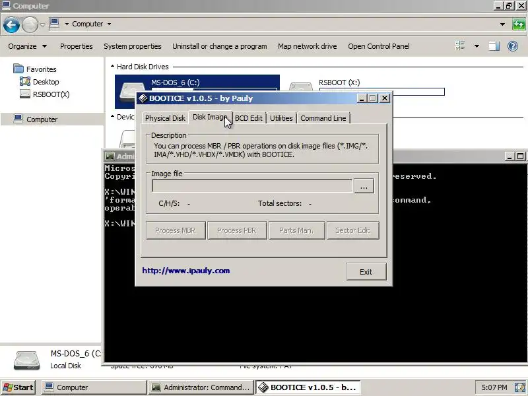Viewport: 528px width, 396px height.
Task: Toggle the preview pane icon
Action: pos(494,46)
